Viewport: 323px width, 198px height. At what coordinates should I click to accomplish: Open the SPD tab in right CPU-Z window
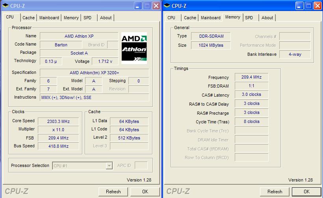tap(249, 18)
